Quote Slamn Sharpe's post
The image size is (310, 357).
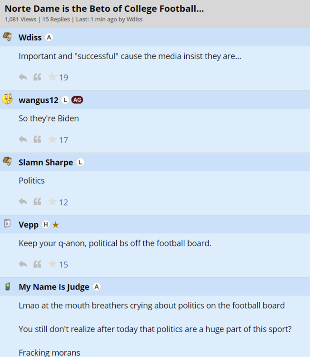(37, 202)
